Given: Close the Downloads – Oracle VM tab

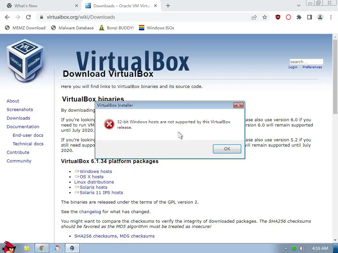Looking at the screenshot, I should pos(155,6).
